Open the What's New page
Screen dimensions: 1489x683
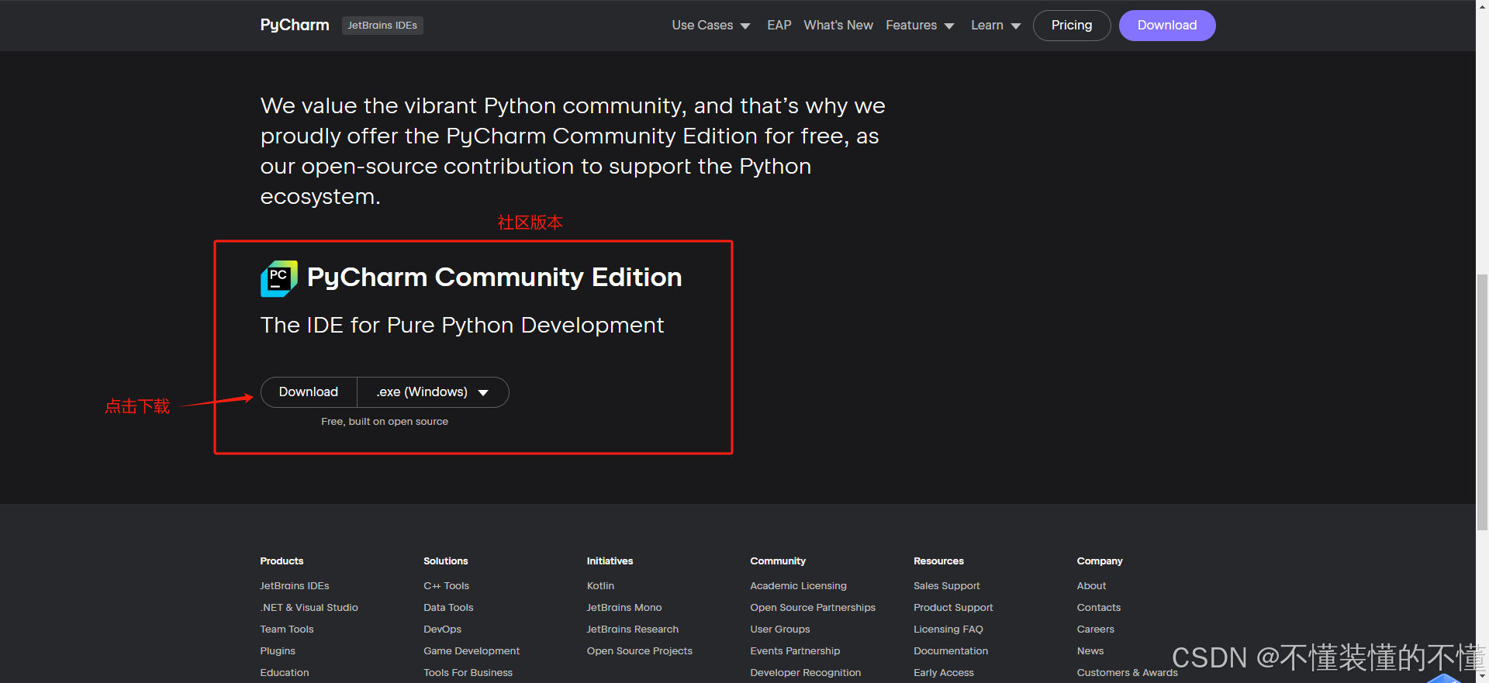(x=838, y=26)
